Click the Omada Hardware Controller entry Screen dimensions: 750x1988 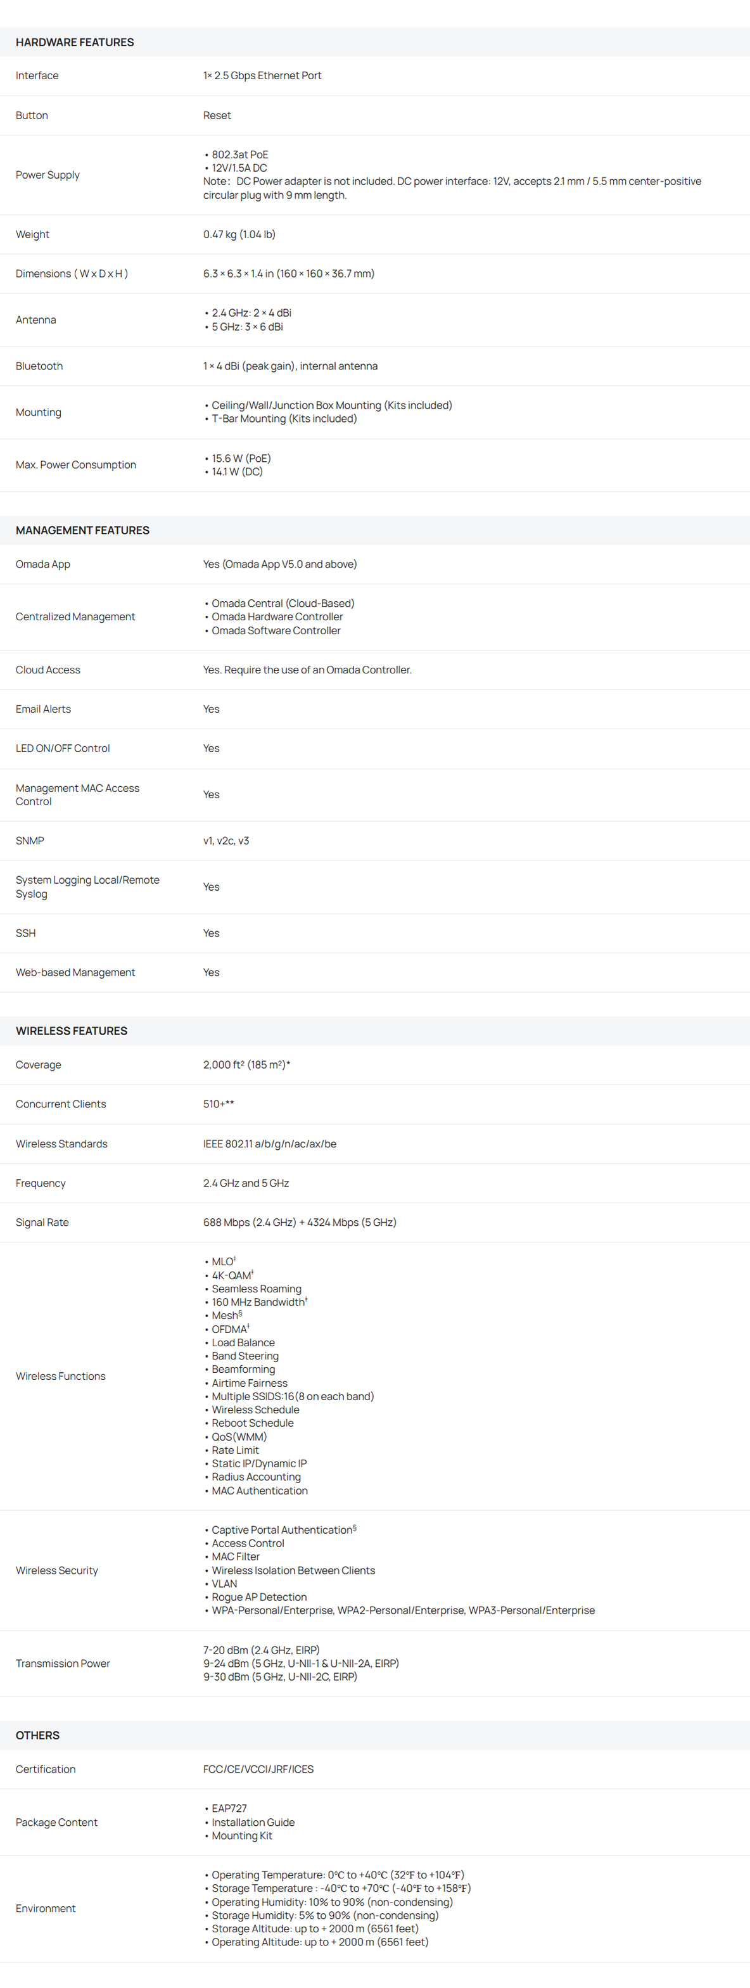(277, 616)
